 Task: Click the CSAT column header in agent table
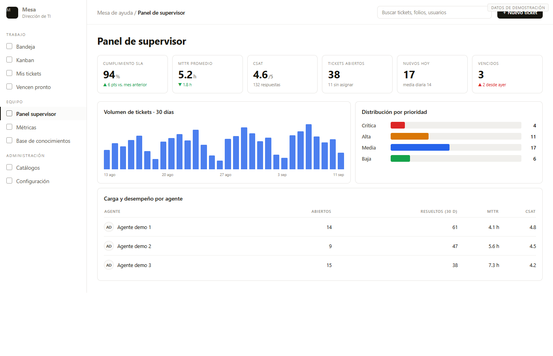530,212
